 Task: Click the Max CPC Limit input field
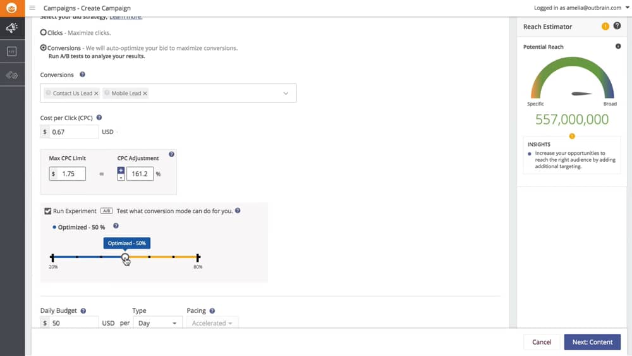(71, 173)
